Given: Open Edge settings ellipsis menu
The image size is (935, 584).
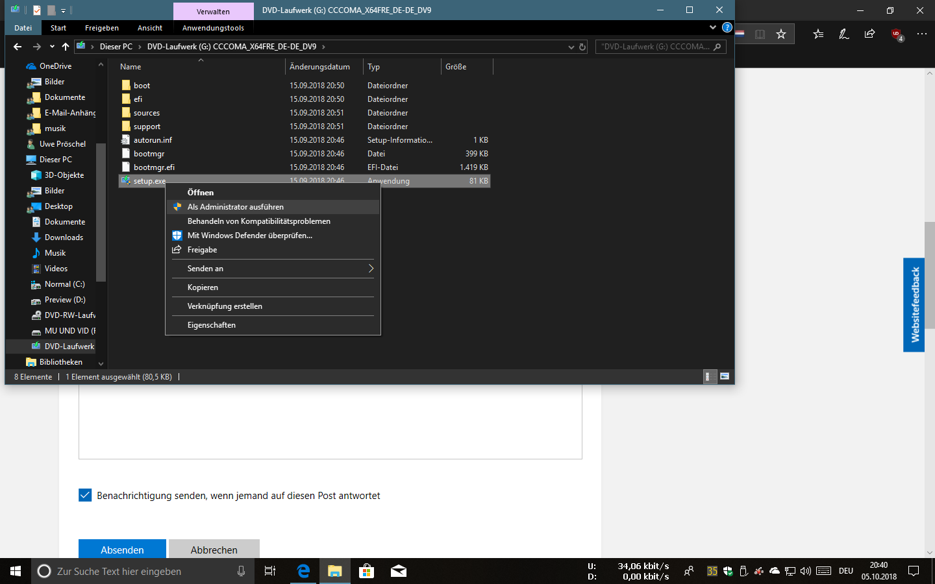Looking at the screenshot, I should pos(922,34).
